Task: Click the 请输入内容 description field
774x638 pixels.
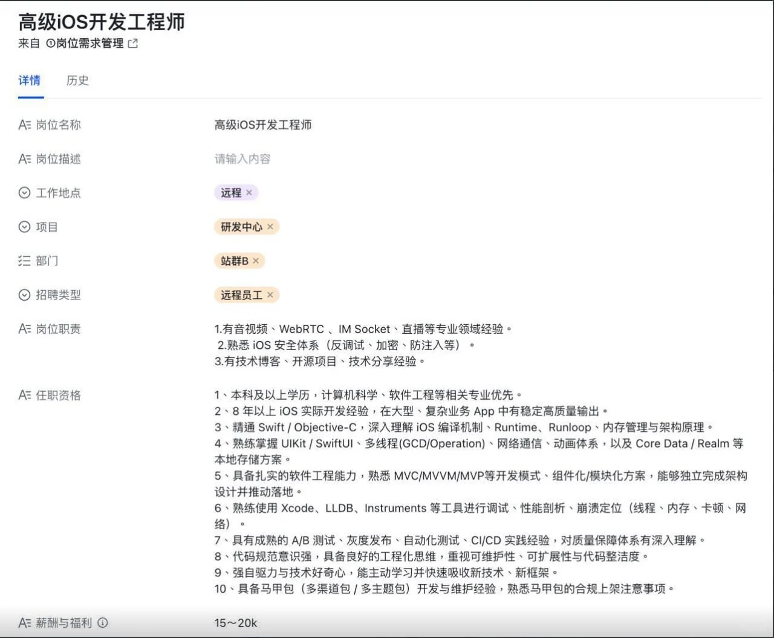Action: tap(242, 158)
